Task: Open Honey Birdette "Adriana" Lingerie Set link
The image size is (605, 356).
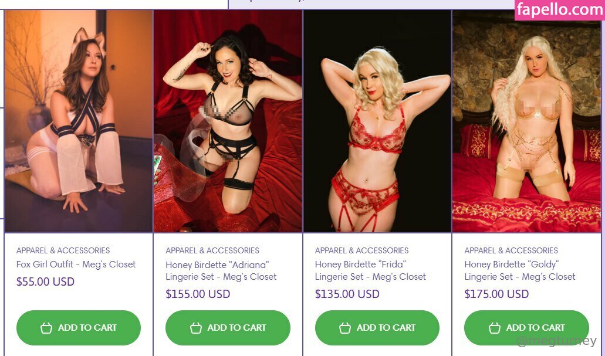Action: pos(221,271)
